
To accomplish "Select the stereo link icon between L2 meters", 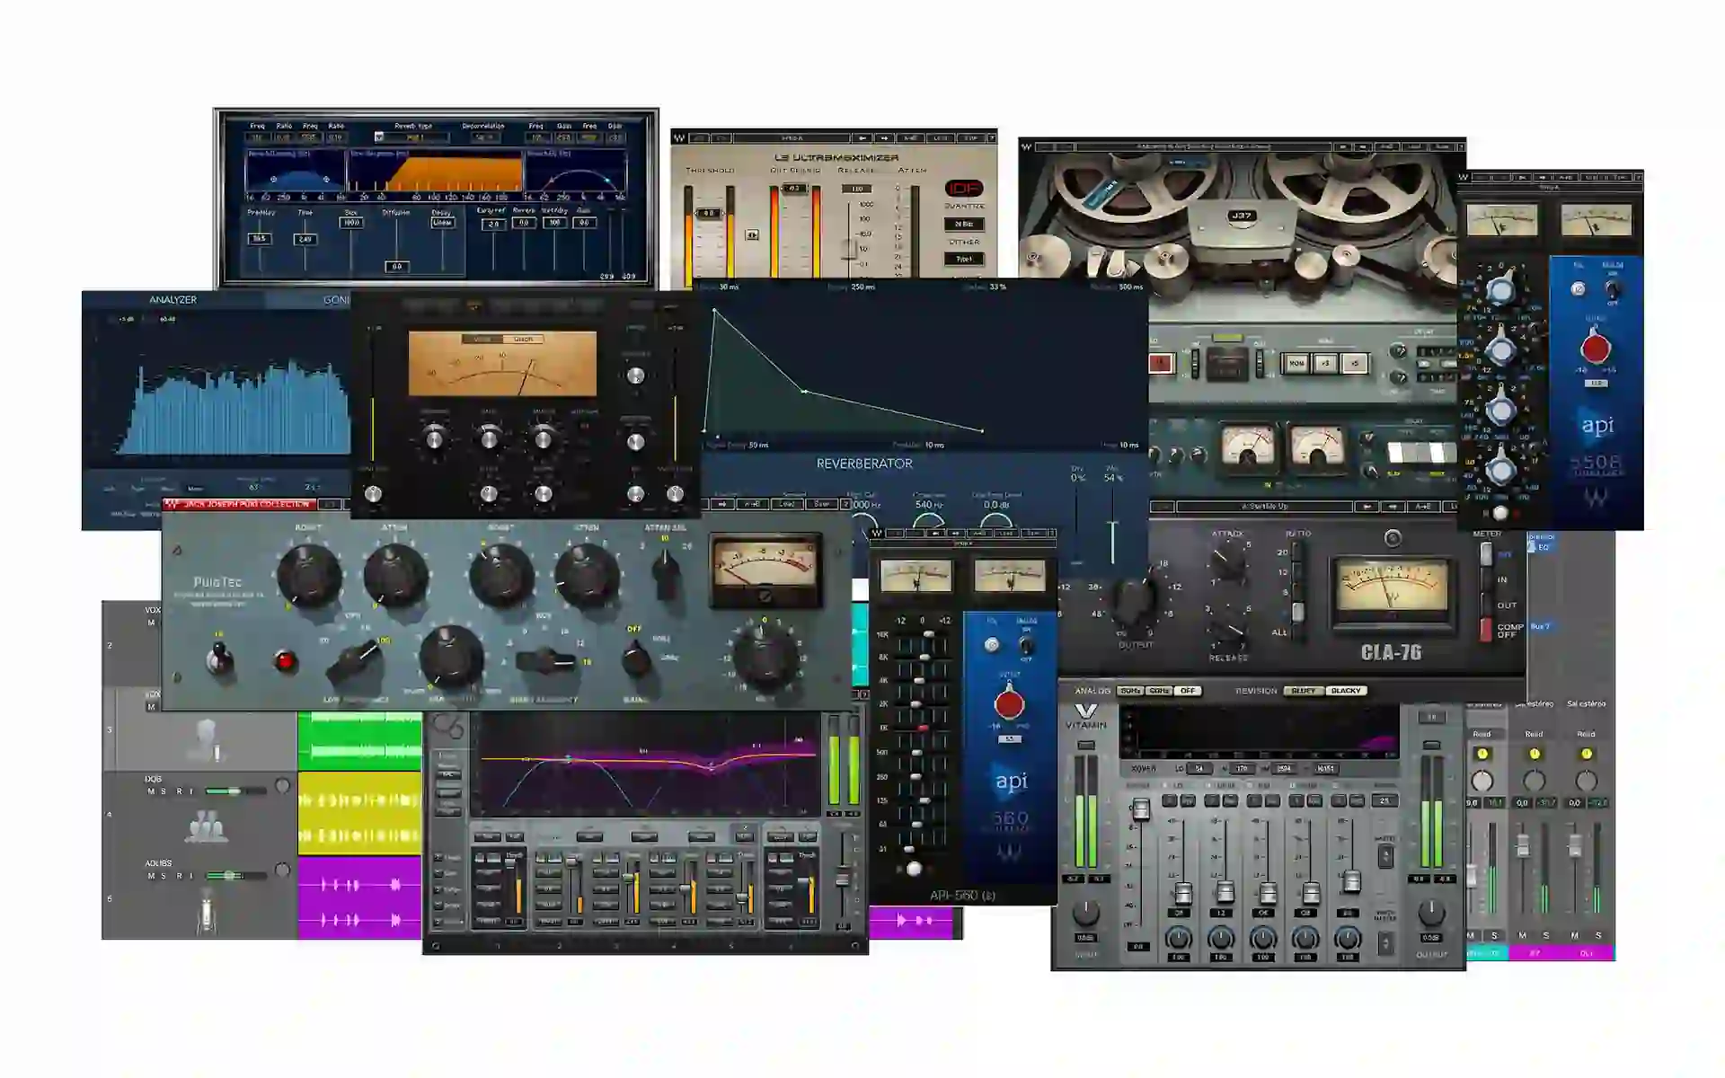I will (752, 234).
